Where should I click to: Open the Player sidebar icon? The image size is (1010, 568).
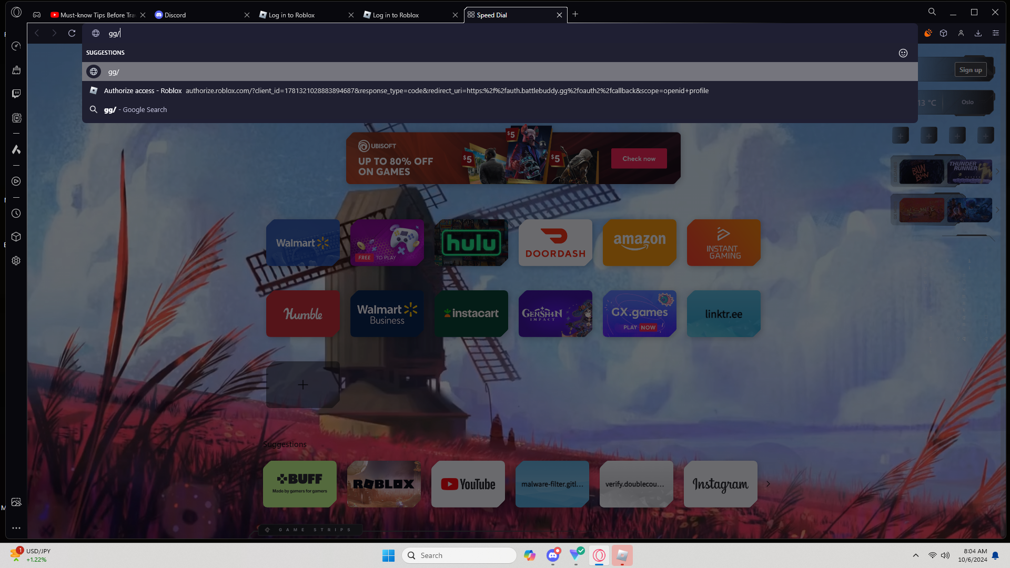point(16,181)
